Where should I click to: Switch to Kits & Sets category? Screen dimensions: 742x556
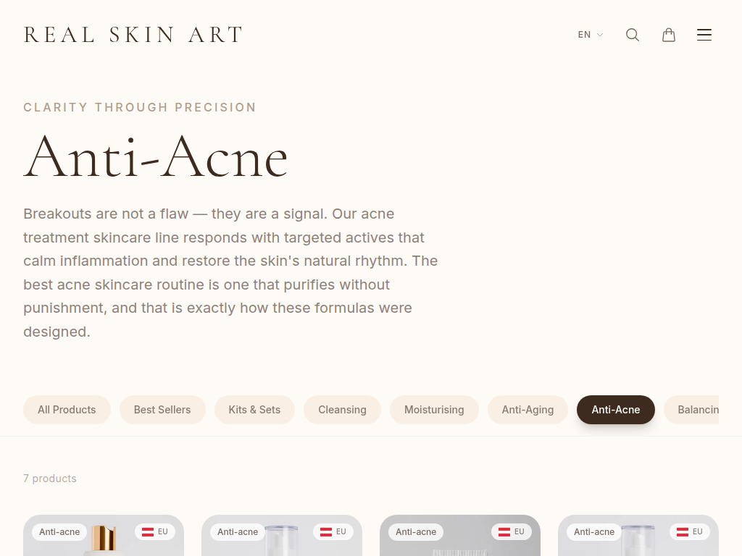pyautogui.click(x=254, y=410)
